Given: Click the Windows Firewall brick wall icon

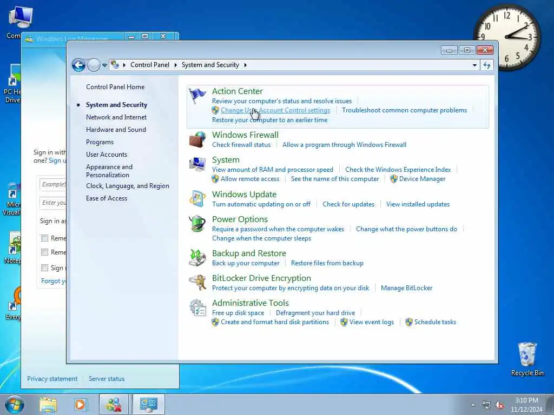Looking at the screenshot, I should 197,139.
